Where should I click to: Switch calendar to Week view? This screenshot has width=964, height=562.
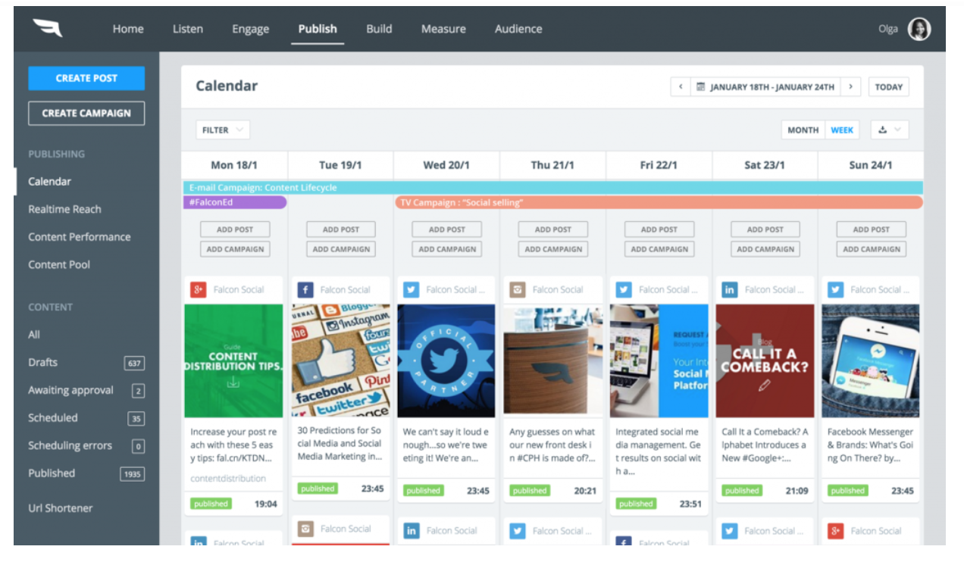(842, 130)
